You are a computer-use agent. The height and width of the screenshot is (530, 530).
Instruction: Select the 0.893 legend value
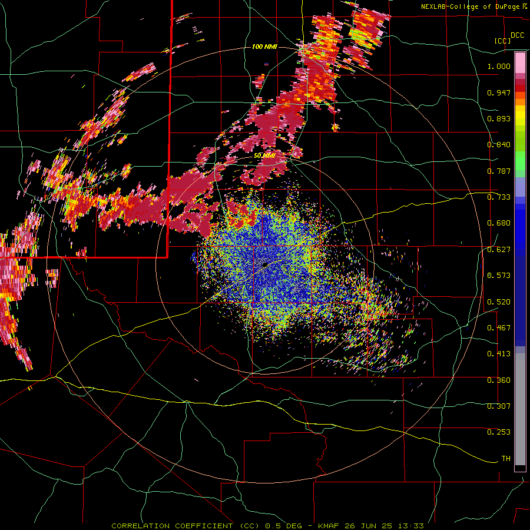pos(499,118)
